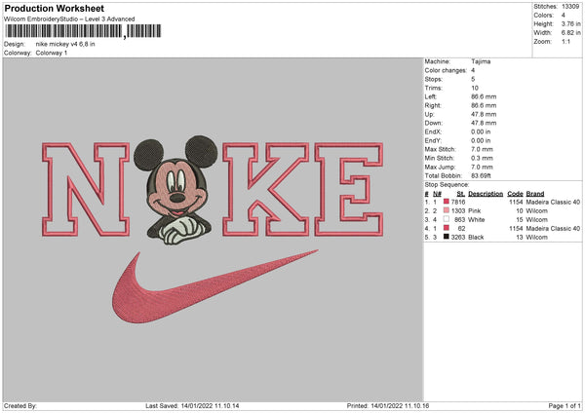Click brand 'Wilcom' in the Pink row
Viewport: 585px width, 413px height.
click(536, 210)
